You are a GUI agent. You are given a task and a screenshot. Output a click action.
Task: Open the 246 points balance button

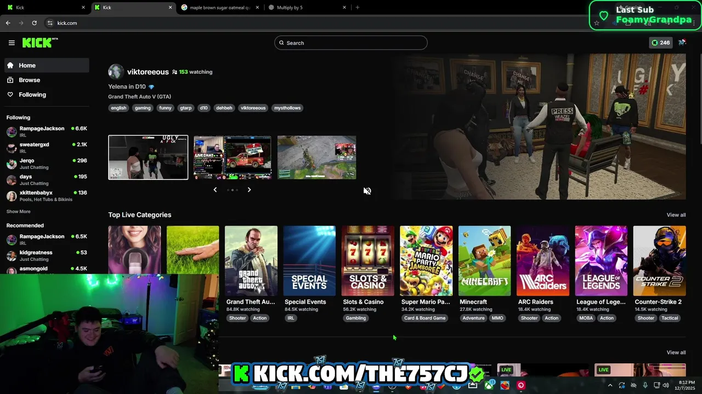tap(660, 43)
